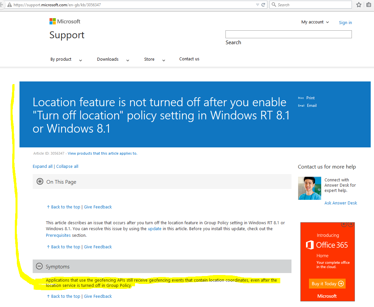Viewport: 374px width, 307px height.
Task: Go back with the browser back arrow
Action: (x=1, y=5)
